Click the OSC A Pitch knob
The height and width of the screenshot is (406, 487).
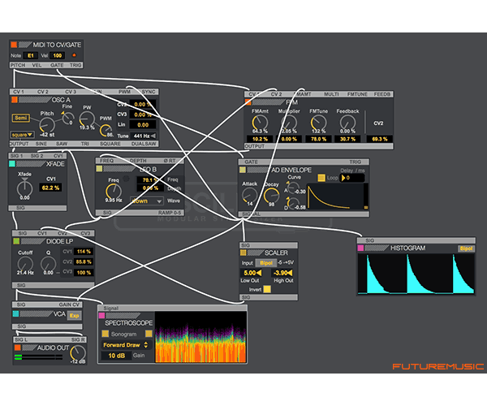[47, 125]
